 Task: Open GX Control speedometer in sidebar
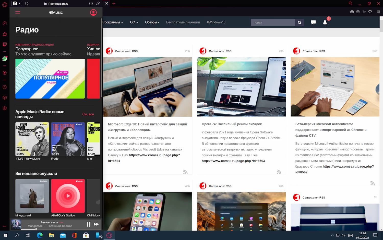pyautogui.click(x=5, y=23)
